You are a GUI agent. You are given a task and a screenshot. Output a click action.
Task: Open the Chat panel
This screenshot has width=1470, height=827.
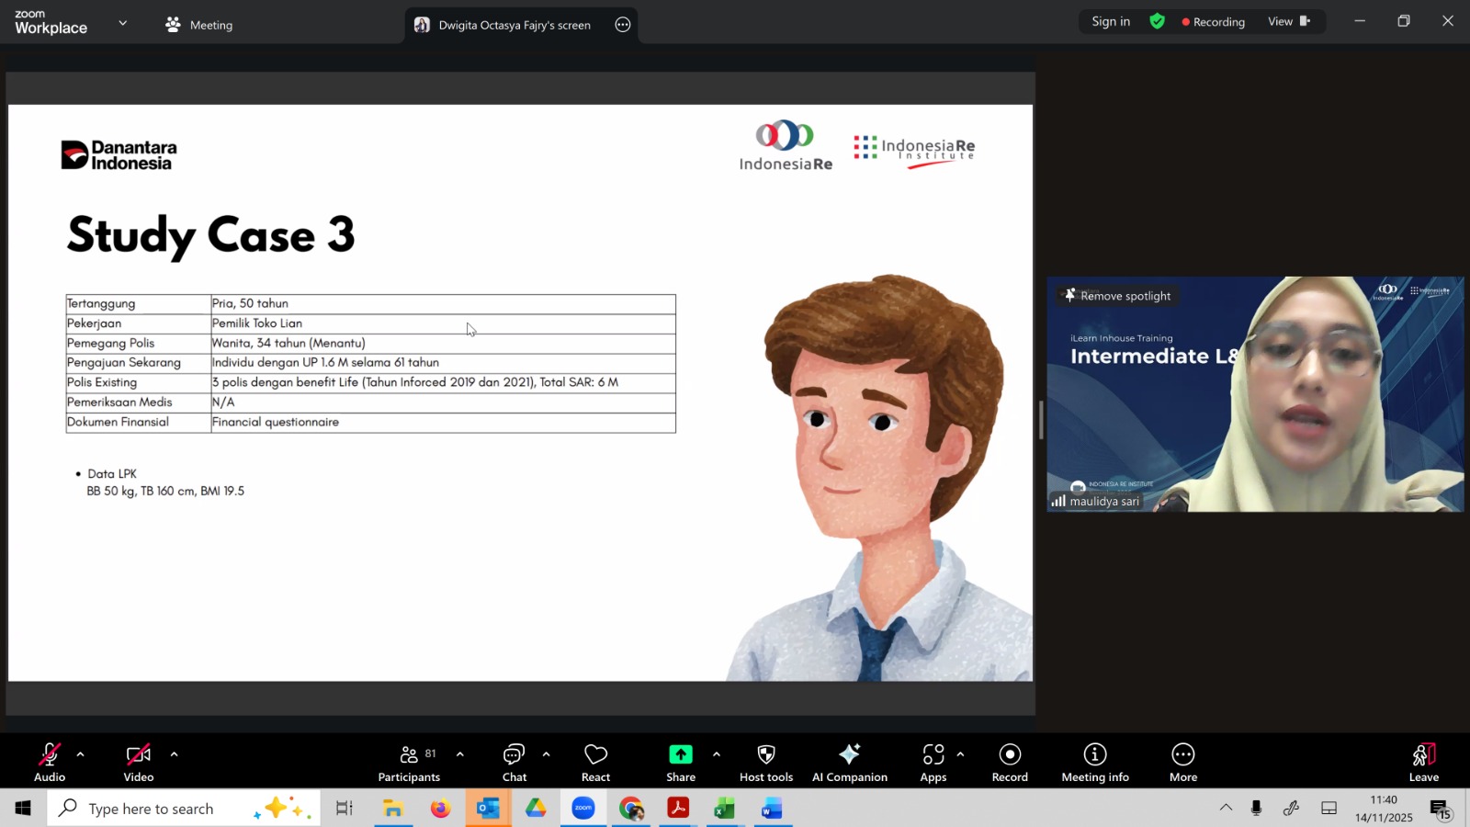pos(514,762)
